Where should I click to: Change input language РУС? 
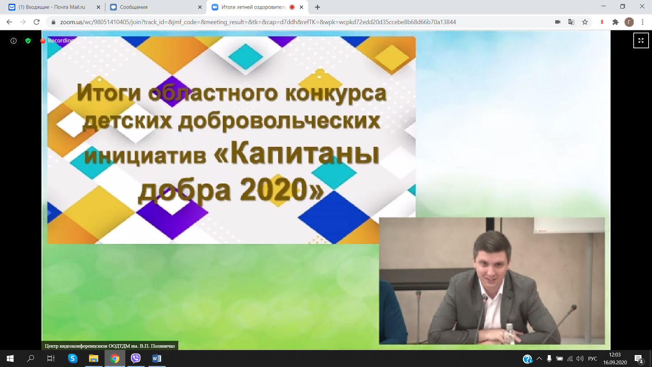pos(592,359)
